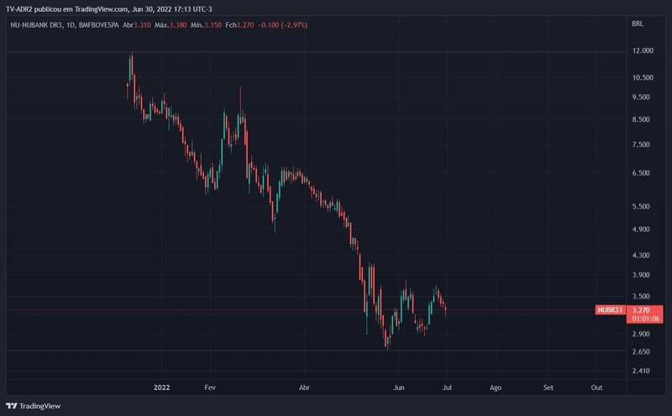Click the Set time axis label

[549, 387]
